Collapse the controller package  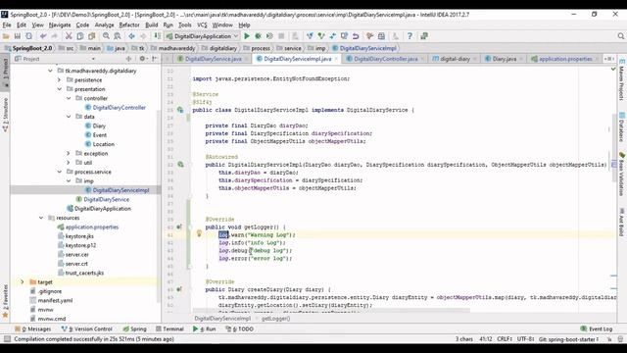pos(69,98)
